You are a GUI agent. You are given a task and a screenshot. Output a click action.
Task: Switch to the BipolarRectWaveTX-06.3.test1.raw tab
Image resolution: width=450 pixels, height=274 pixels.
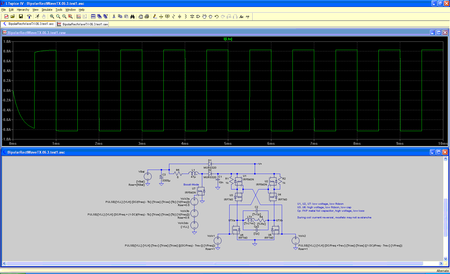point(82,24)
